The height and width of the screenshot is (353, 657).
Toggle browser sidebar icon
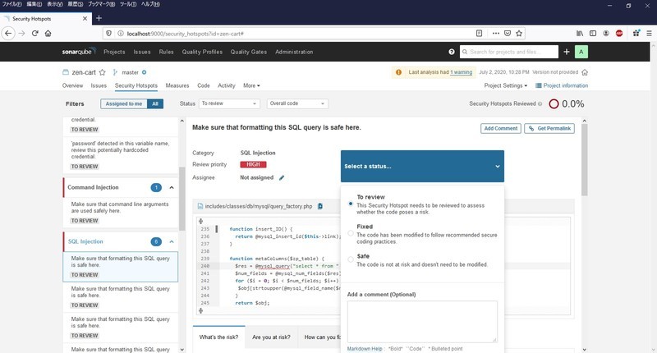click(593, 34)
